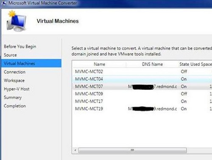Go to Before You Begin step

[x=20, y=47]
